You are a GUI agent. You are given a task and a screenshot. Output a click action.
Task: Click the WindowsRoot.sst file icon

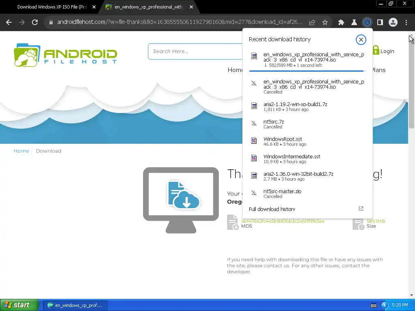click(254, 141)
